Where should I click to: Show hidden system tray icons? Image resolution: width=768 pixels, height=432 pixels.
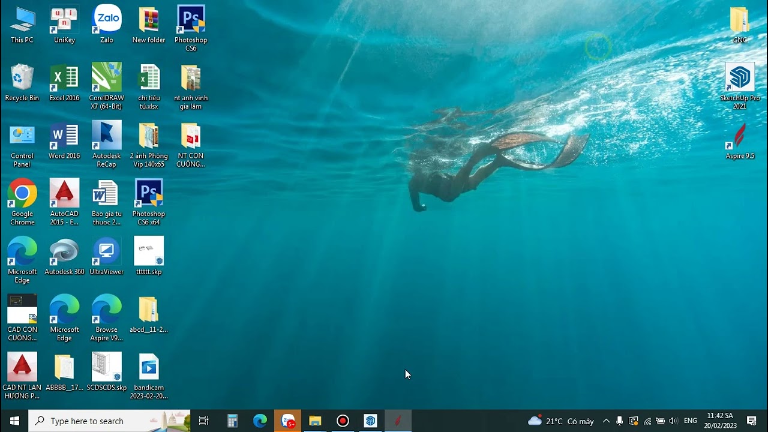pyautogui.click(x=606, y=421)
